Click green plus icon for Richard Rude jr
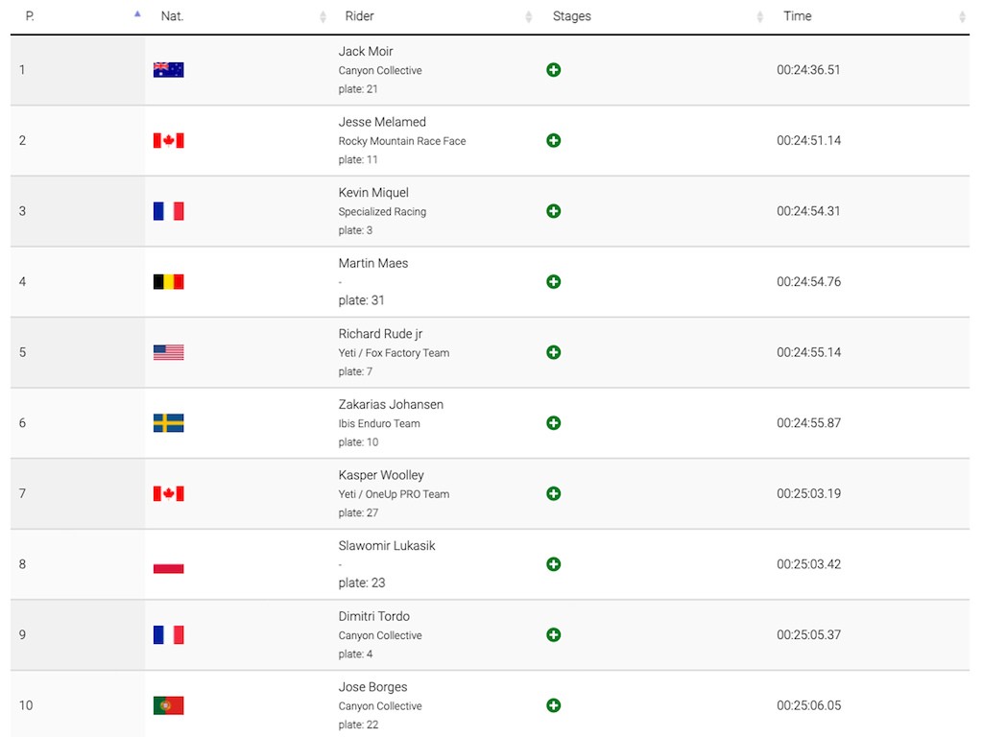The width and height of the screenshot is (983, 737). point(553,352)
